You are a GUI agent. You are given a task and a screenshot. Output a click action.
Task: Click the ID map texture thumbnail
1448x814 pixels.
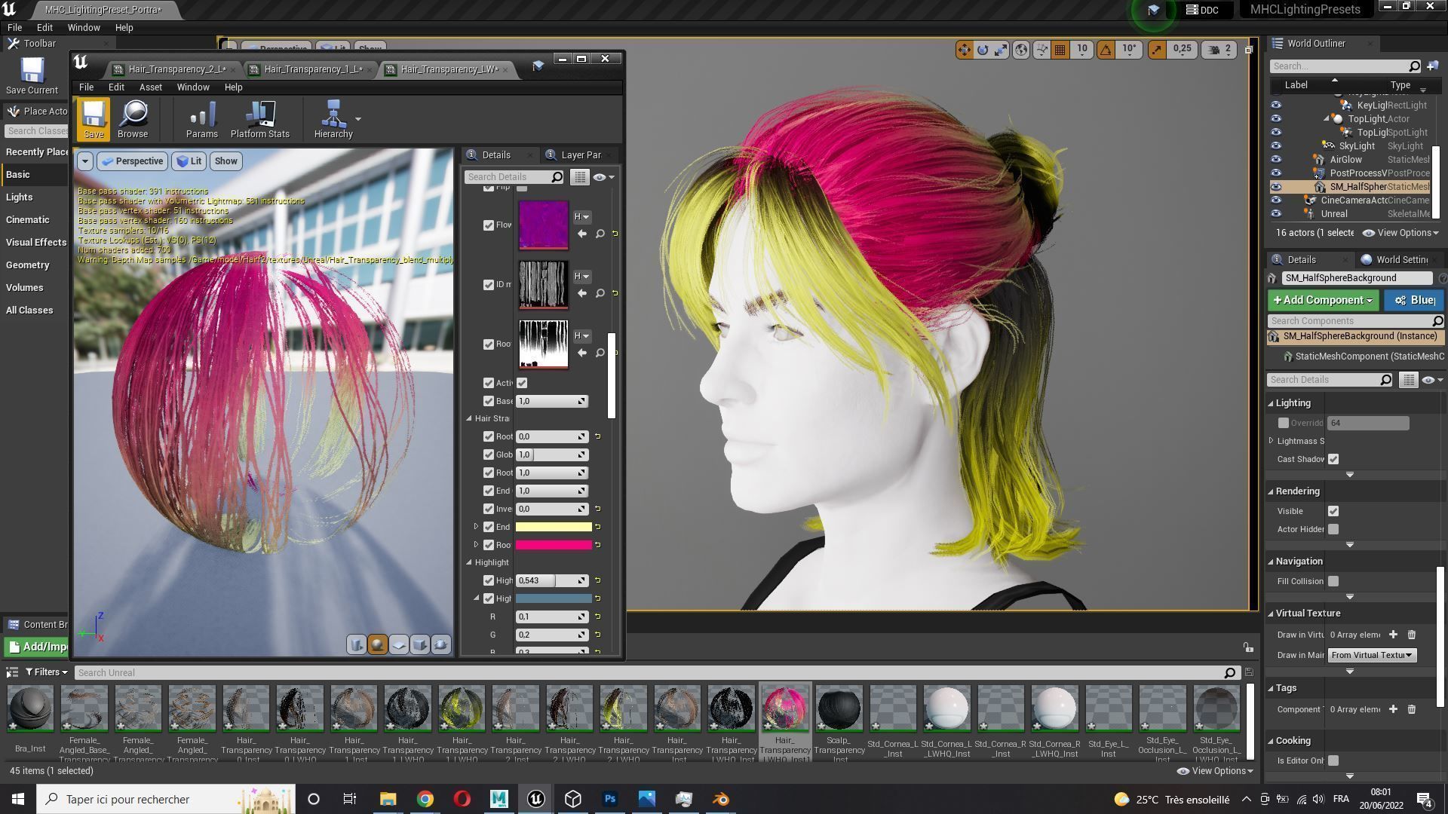click(544, 285)
